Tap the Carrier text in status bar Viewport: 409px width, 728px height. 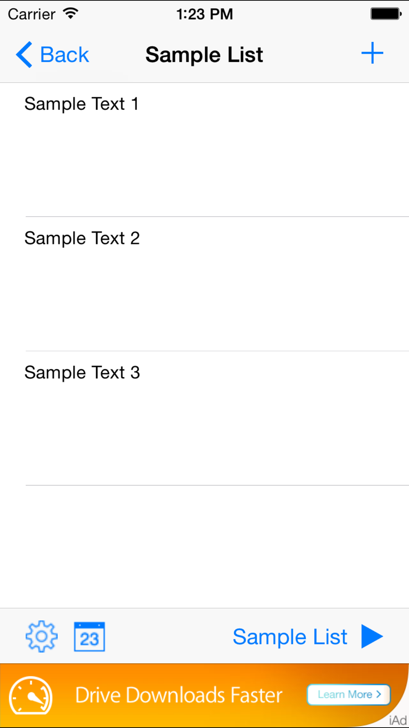click(x=31, y=14)
